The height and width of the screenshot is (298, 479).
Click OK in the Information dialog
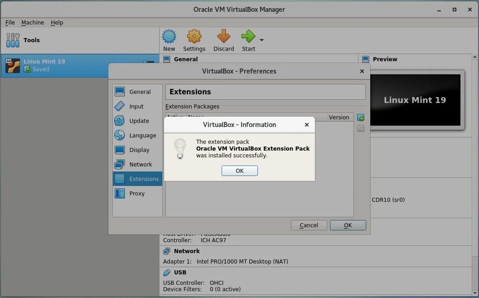coord(239,171)
